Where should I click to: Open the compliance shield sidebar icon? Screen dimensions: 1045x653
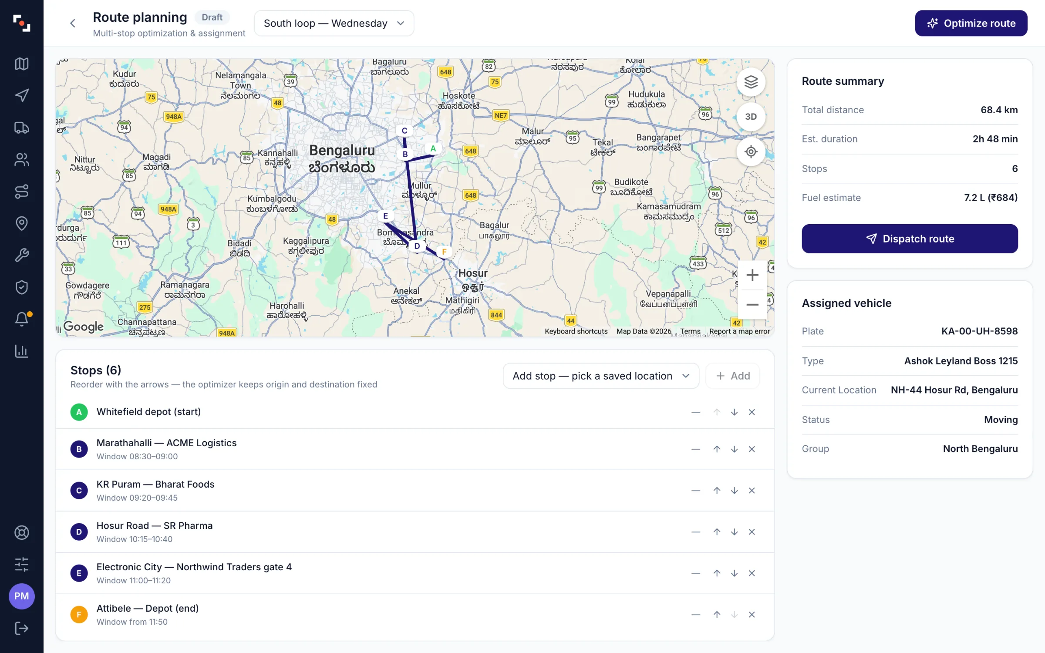click(21, 287)
